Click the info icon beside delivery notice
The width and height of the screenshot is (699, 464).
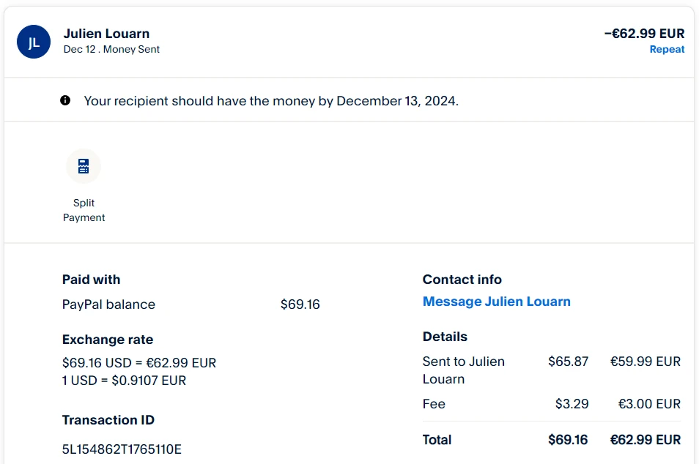point(65,100)
